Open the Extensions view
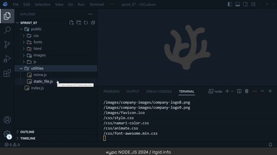The image size is (277, 155). click(7, 73)
